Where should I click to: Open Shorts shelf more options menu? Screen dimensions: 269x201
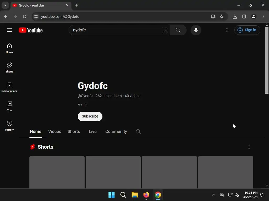(249, 147)
